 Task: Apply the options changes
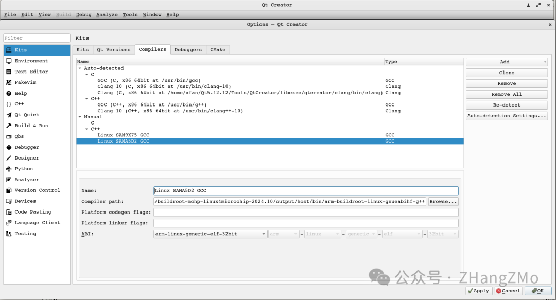(x=479, y=291)
